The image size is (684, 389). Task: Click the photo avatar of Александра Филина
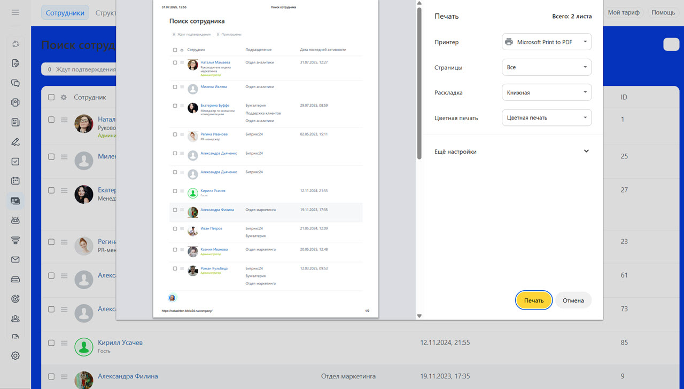pos(84,380)
